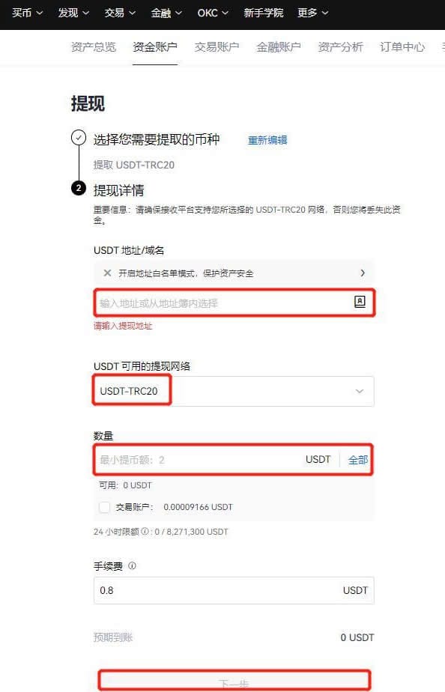Click the info icon beside 手续费
445x692 pixels.
[132, 565]
